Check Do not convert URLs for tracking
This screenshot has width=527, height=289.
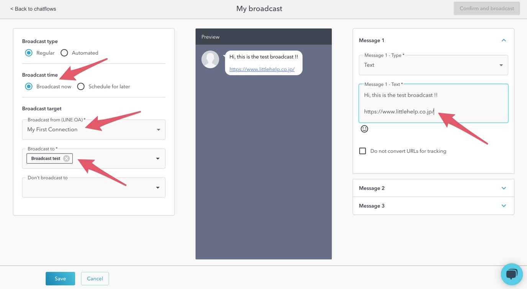(x=362, y=150)
